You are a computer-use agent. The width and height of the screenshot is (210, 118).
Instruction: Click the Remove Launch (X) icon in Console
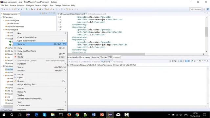173,61
